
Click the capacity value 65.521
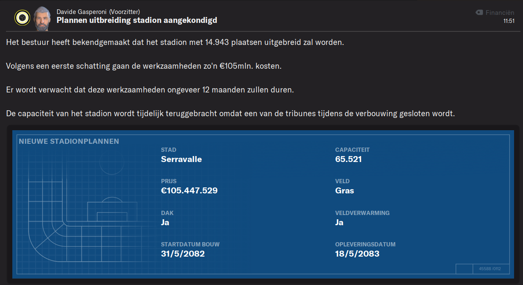coord(348,159)
